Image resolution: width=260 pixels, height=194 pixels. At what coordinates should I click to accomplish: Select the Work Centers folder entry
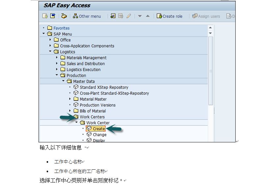[92, 117]
